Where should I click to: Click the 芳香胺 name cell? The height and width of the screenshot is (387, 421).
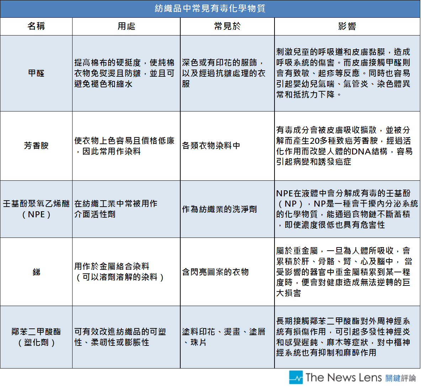[x=36, y=146]
